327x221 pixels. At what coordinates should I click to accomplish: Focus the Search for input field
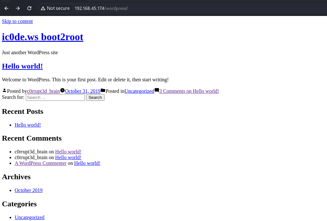point(55,98)
